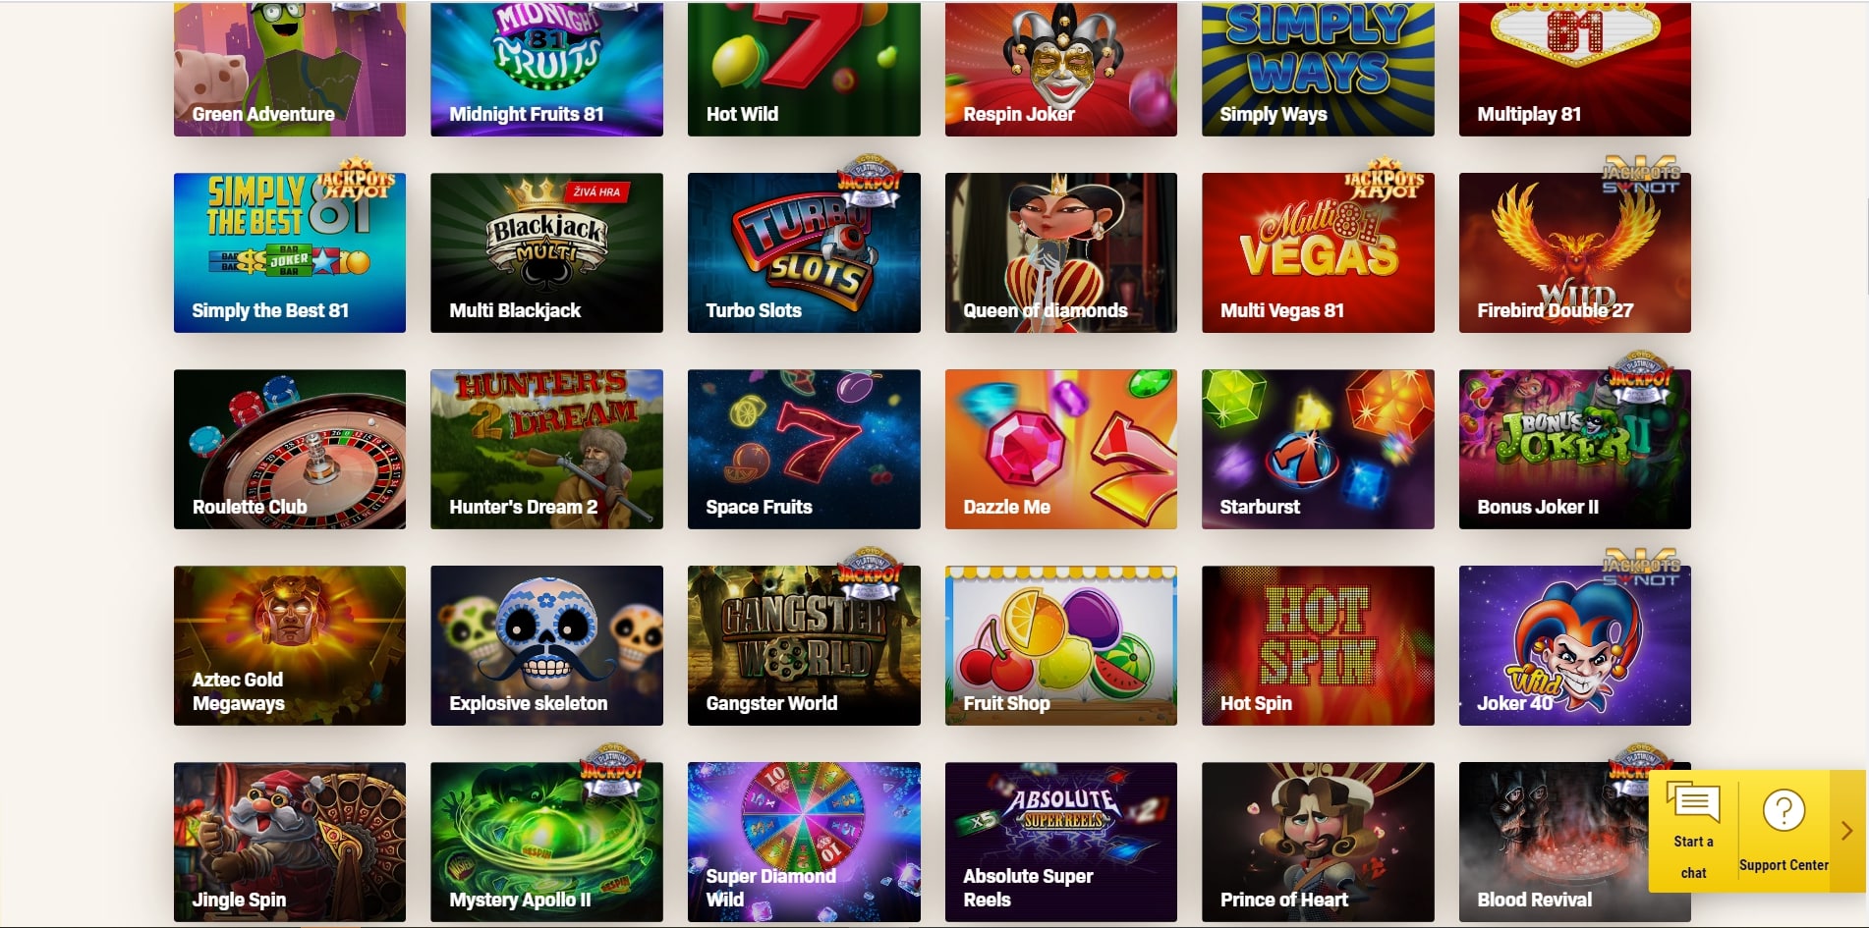Open the Fruit Shop game tile
The height and width of the screenshot is (928, 1869).
tap(1061, 645)
